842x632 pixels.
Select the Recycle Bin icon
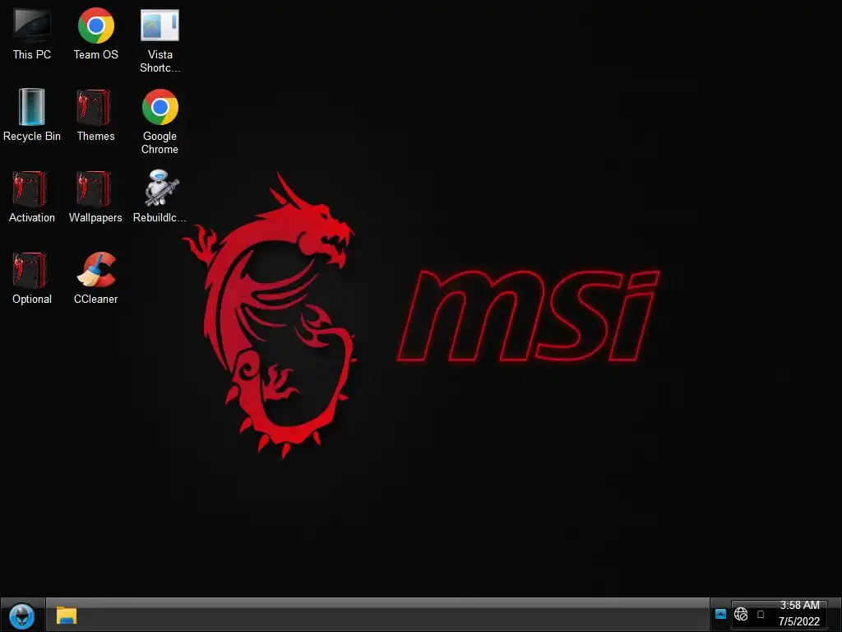(32, 115)
